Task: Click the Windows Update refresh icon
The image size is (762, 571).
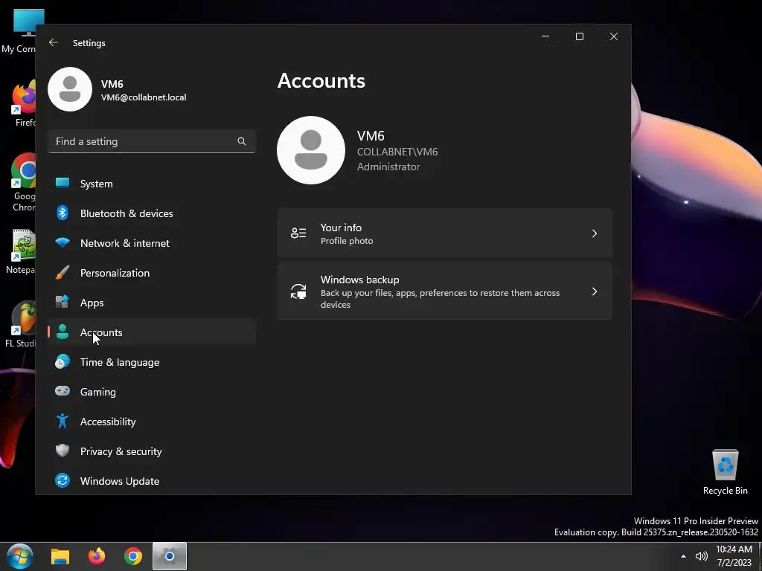Action: (63, 480)
